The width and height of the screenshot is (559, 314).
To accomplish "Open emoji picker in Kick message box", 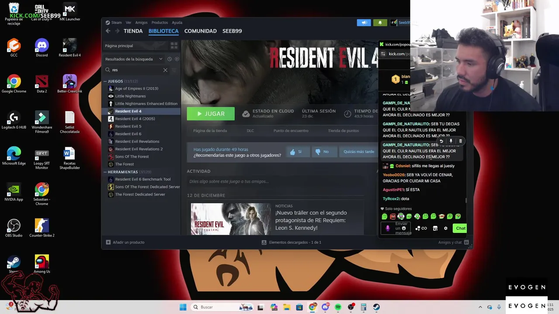I will point(404,228).
